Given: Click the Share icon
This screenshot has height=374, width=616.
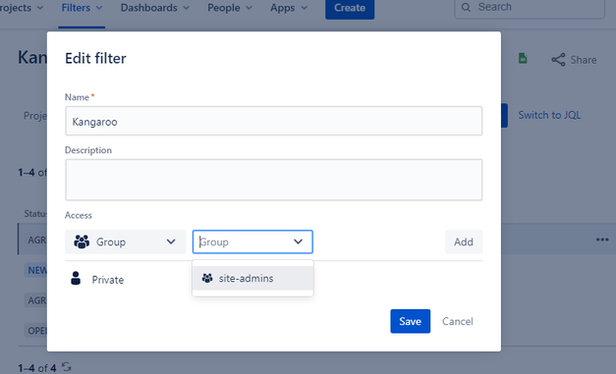Looking at the screenshot, I should tap(558, 60).
